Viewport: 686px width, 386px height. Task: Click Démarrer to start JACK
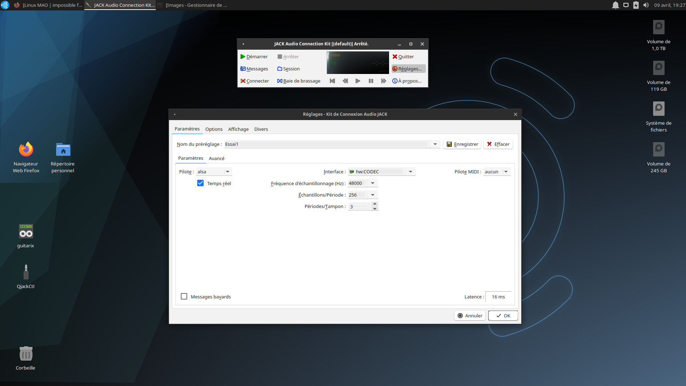pos(254,57)
